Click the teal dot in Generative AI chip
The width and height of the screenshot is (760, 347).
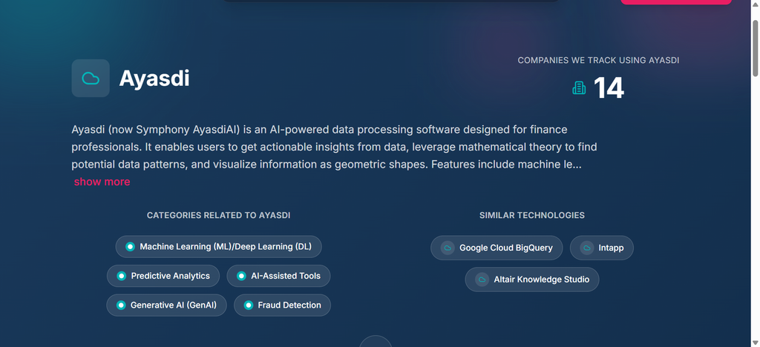pyautogui.click(x=121, y=305)
